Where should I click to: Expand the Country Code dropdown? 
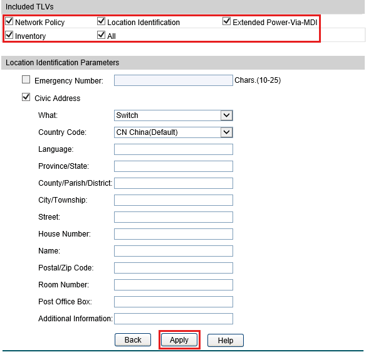click(x=174, y=132)
